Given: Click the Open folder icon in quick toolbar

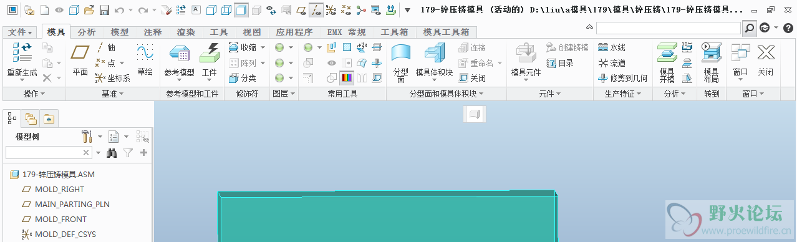Looking at the screenshot, I should 89,10.
